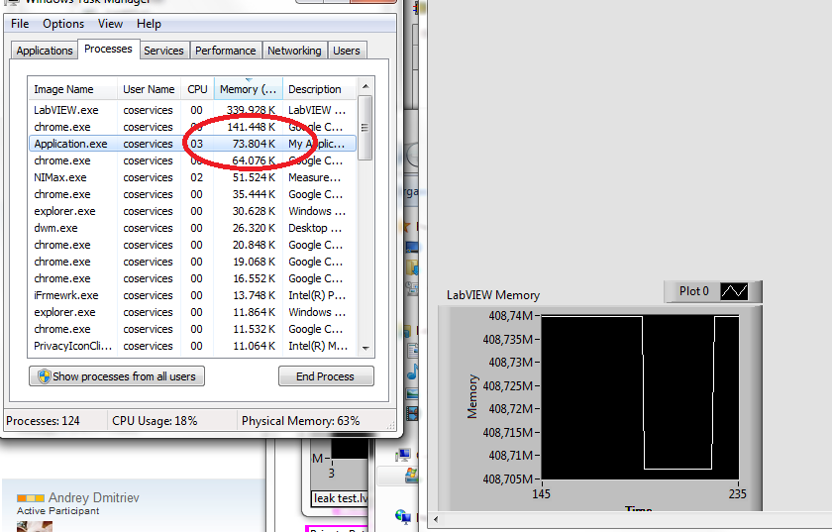Sort by User Name column header
The image size is (832, 532).
tap(149, 89)
